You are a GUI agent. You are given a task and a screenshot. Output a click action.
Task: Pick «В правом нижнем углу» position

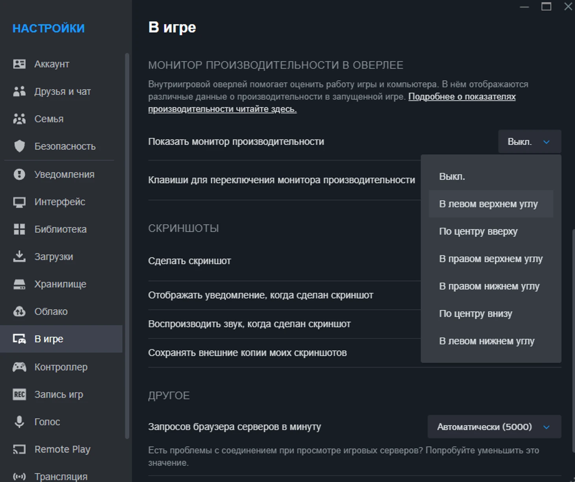(x=489, y=286)
